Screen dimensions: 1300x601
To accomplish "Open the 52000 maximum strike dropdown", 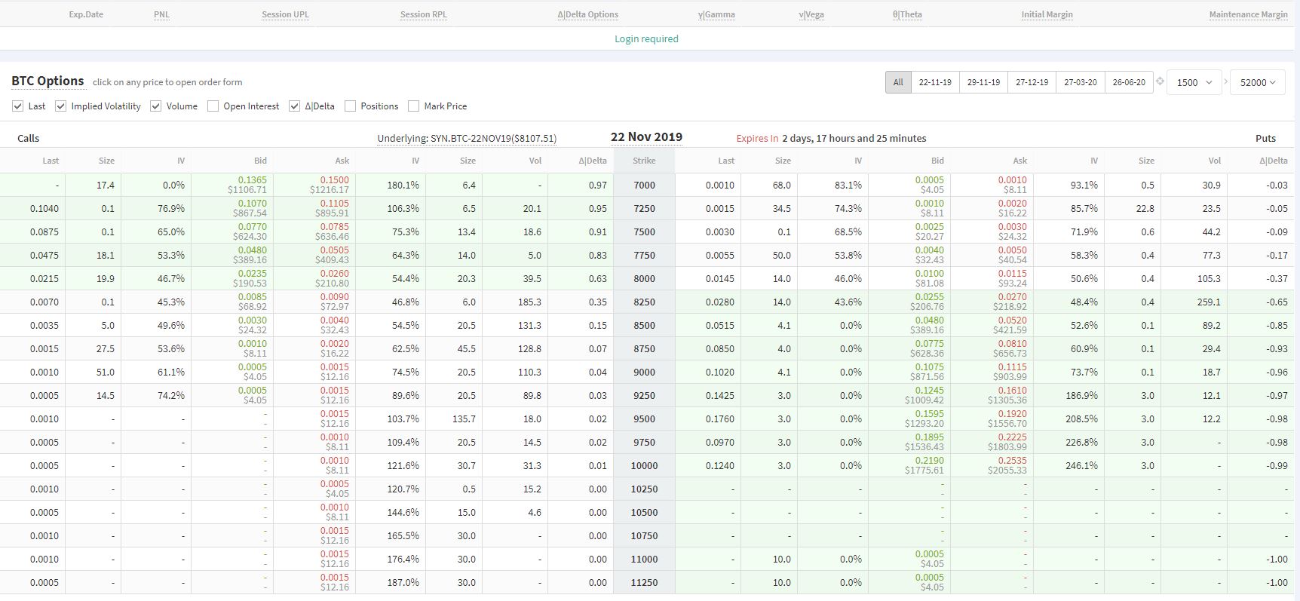I will click(1258, 82).
